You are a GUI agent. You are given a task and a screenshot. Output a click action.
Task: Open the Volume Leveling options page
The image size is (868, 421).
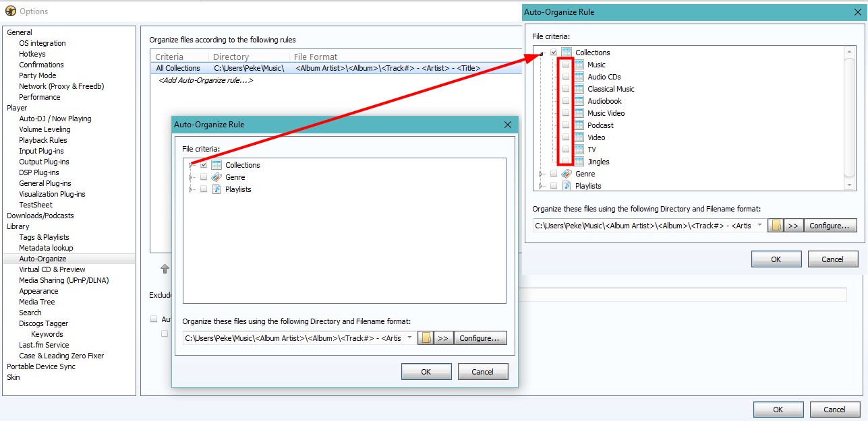pyautogui.click(x=45, y=129)
